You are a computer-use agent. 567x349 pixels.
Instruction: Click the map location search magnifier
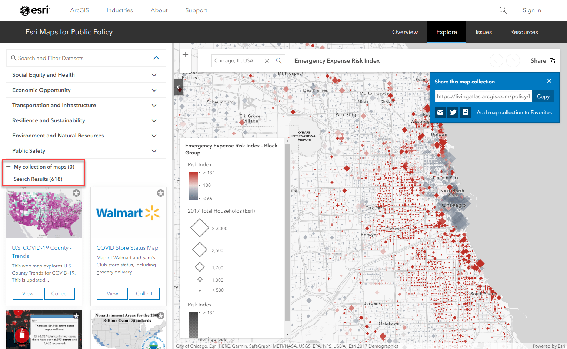click(x=279, y=61)
